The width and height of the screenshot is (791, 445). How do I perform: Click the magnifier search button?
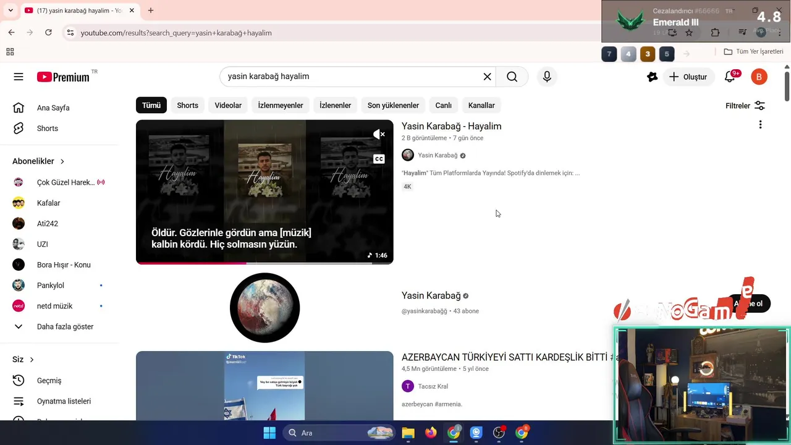[512, 77]
